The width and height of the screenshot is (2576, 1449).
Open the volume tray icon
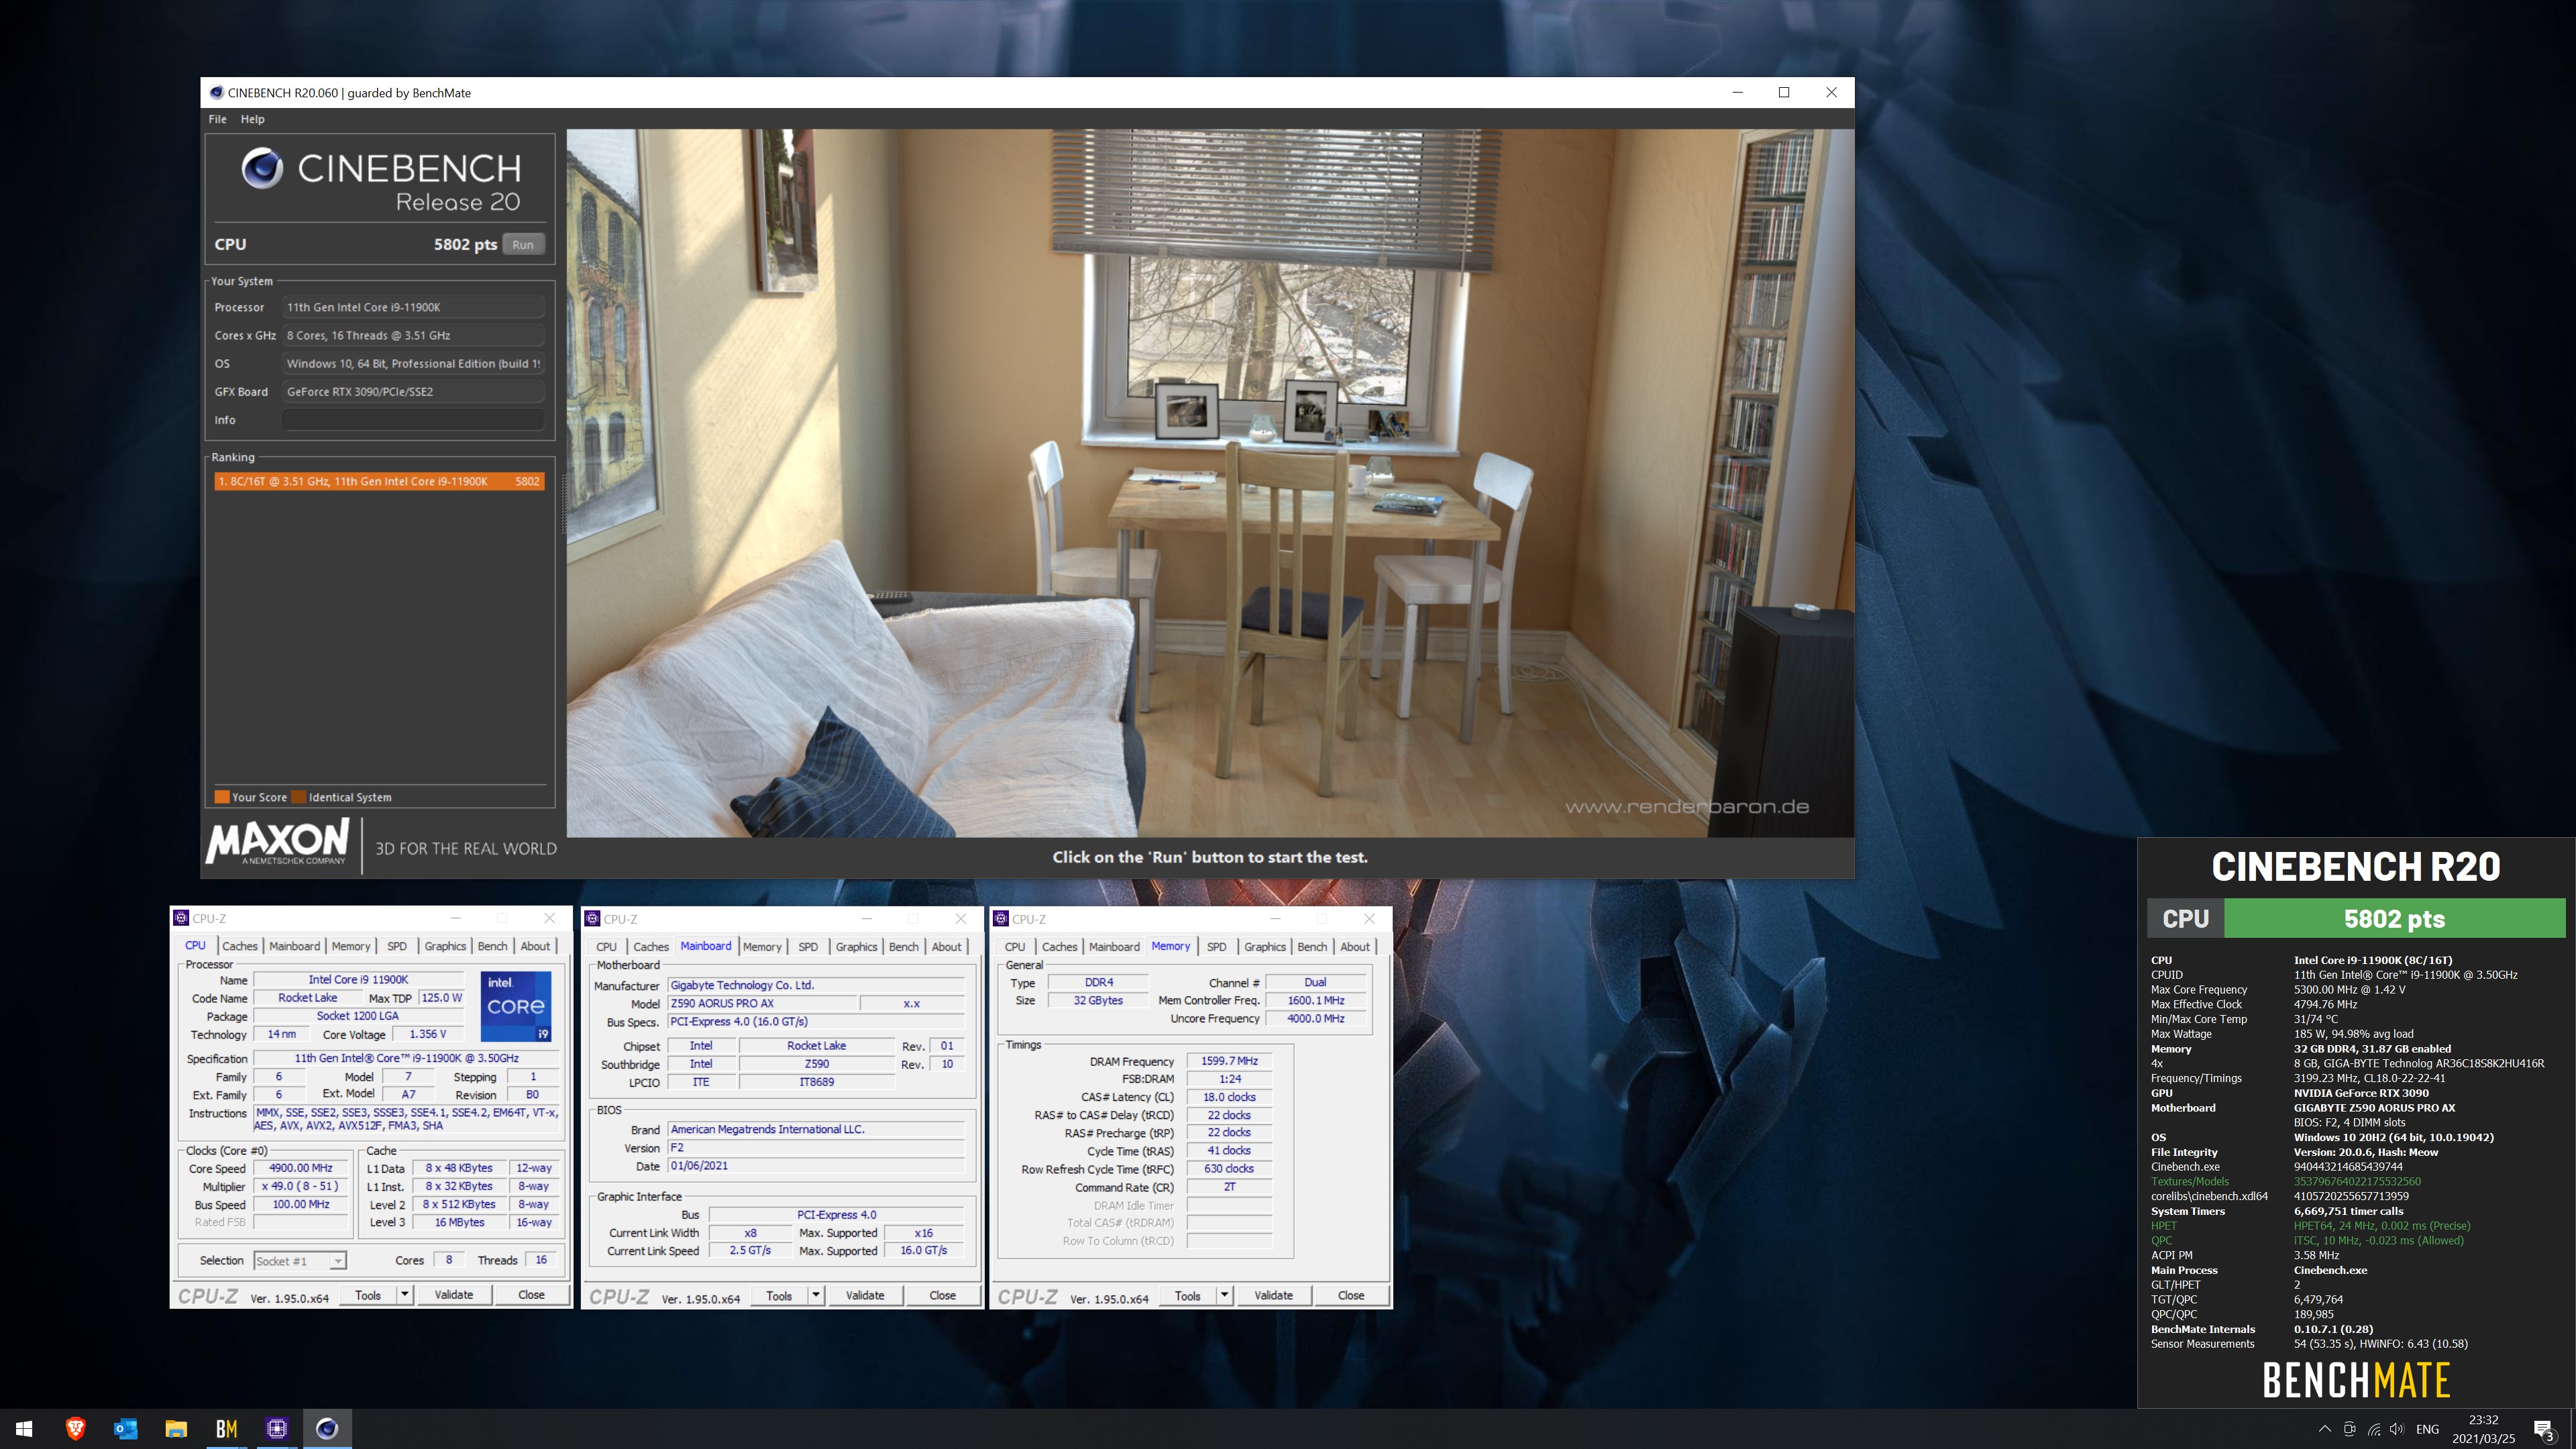tap(2397, 1429)
